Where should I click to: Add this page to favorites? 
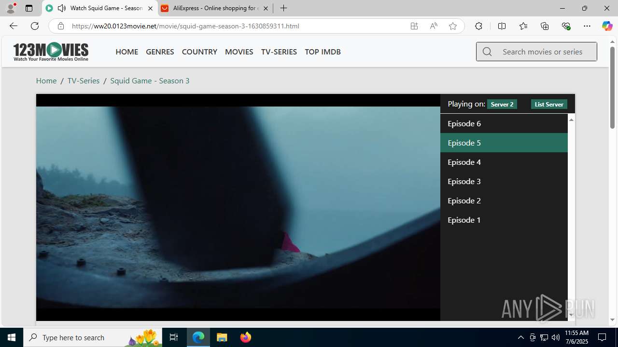coord(453,26)
